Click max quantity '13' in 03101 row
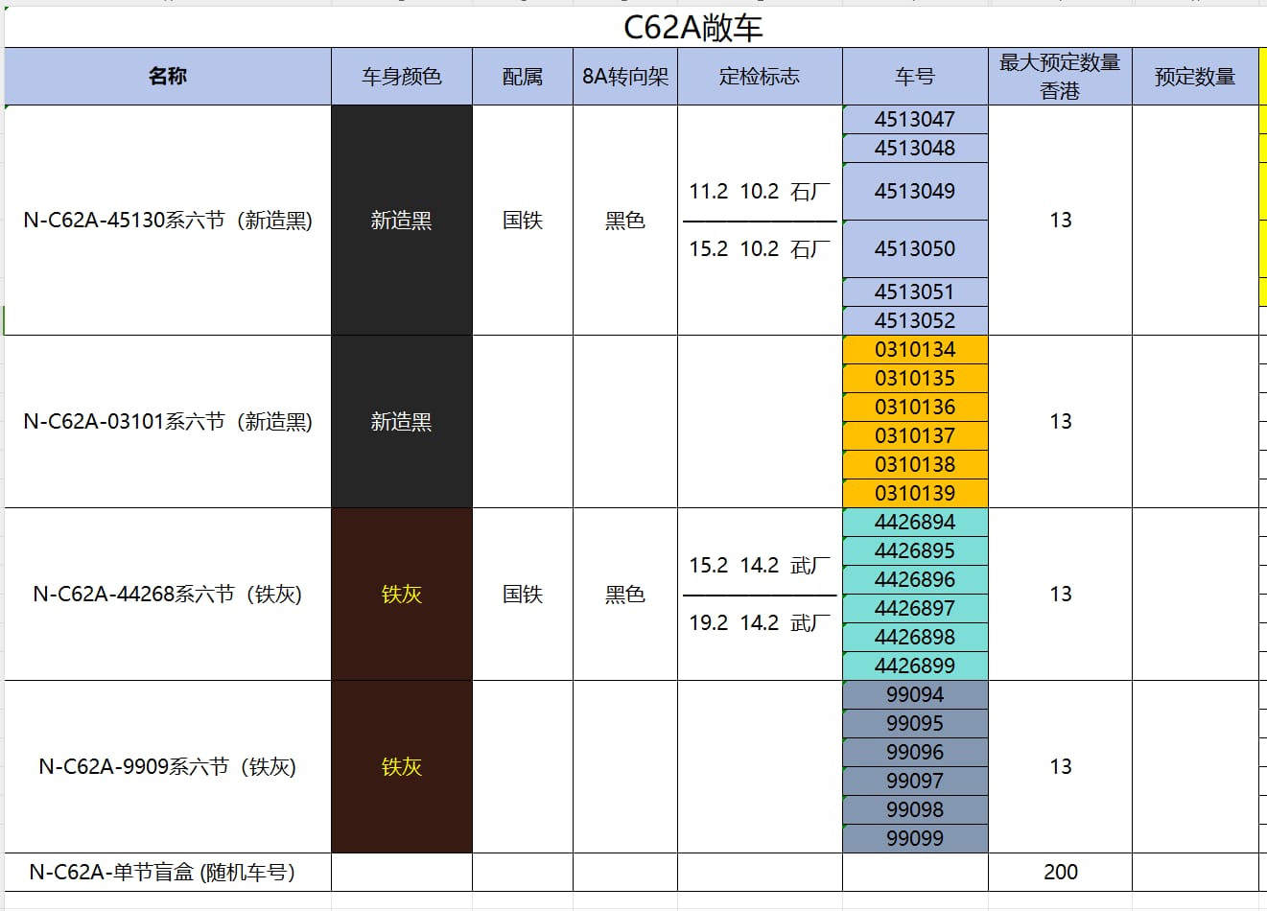Screen dimensions: 1267x911 coord(1060,422)
